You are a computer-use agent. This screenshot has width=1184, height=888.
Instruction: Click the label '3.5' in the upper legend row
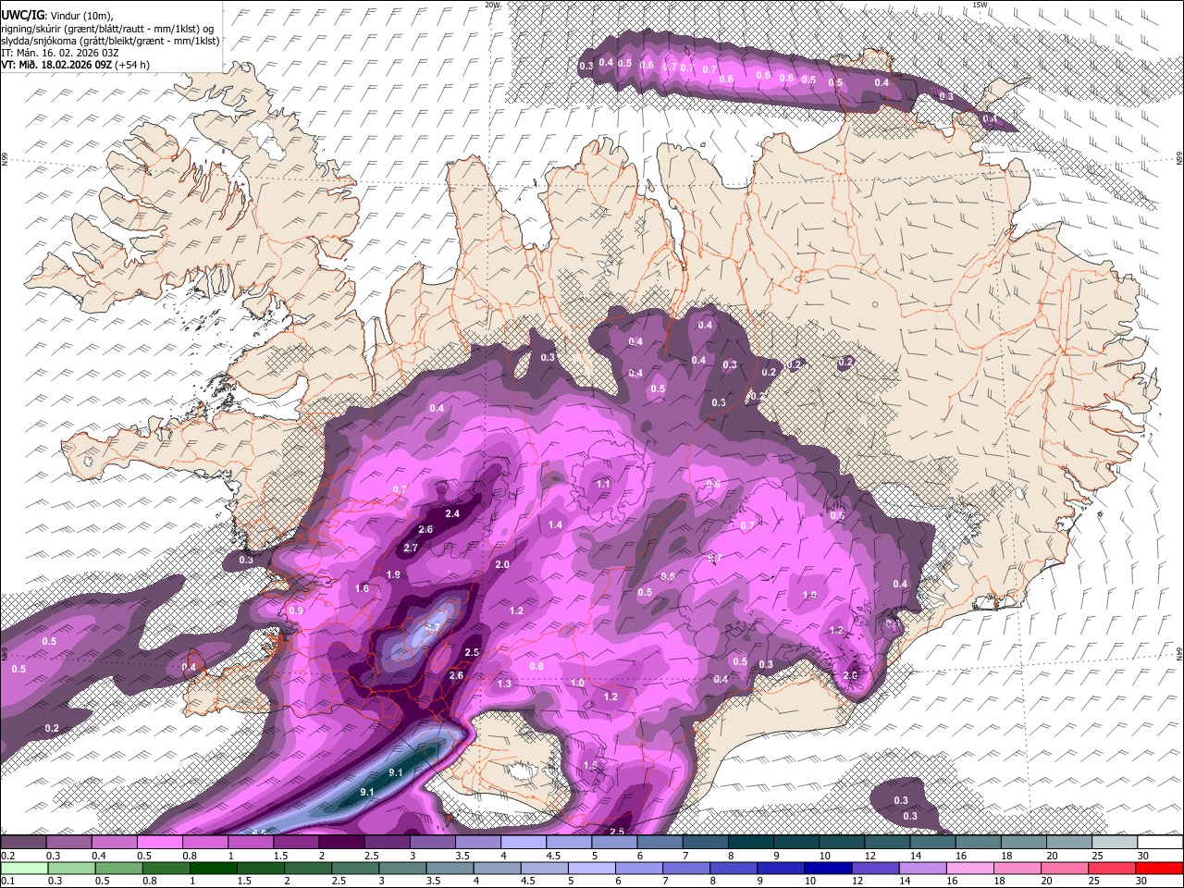(x=462, y=856)
